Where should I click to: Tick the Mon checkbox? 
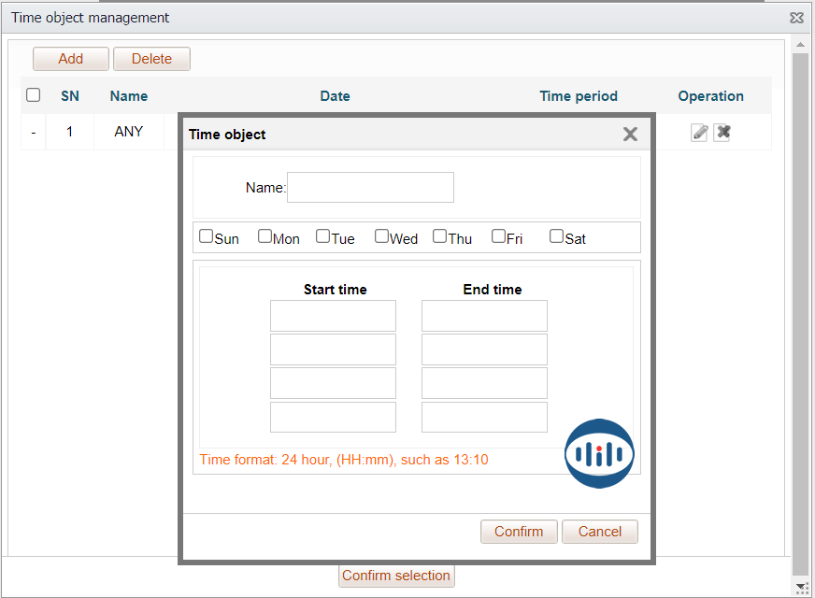[x=265, y=236]
